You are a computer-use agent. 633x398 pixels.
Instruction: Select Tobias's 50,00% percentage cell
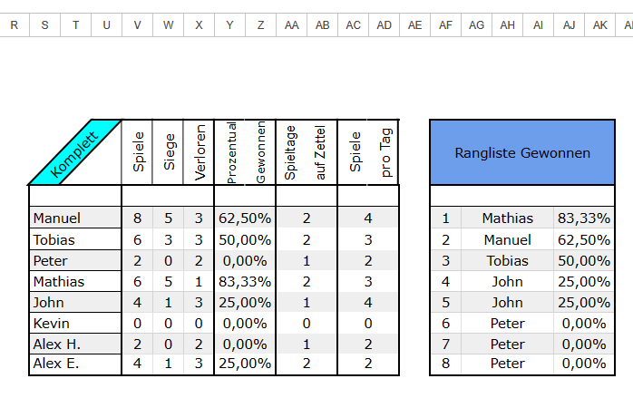pyautogui.click(x=245, y=239)
